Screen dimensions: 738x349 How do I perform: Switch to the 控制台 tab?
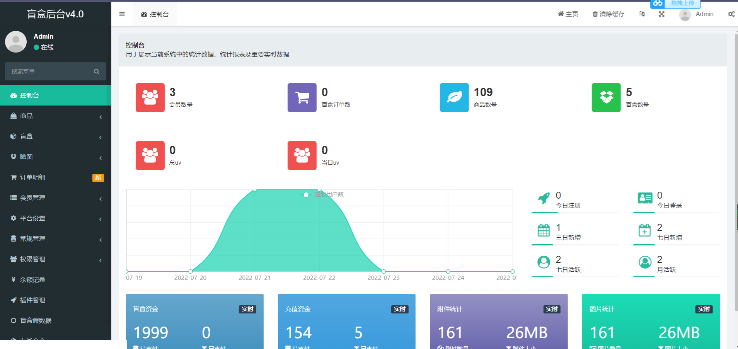[155, 14]
